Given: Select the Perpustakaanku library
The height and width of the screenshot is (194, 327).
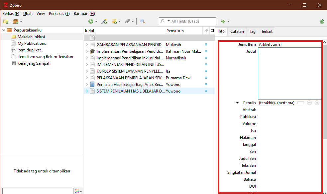Looking at the screenshot, I should [27, 30].
